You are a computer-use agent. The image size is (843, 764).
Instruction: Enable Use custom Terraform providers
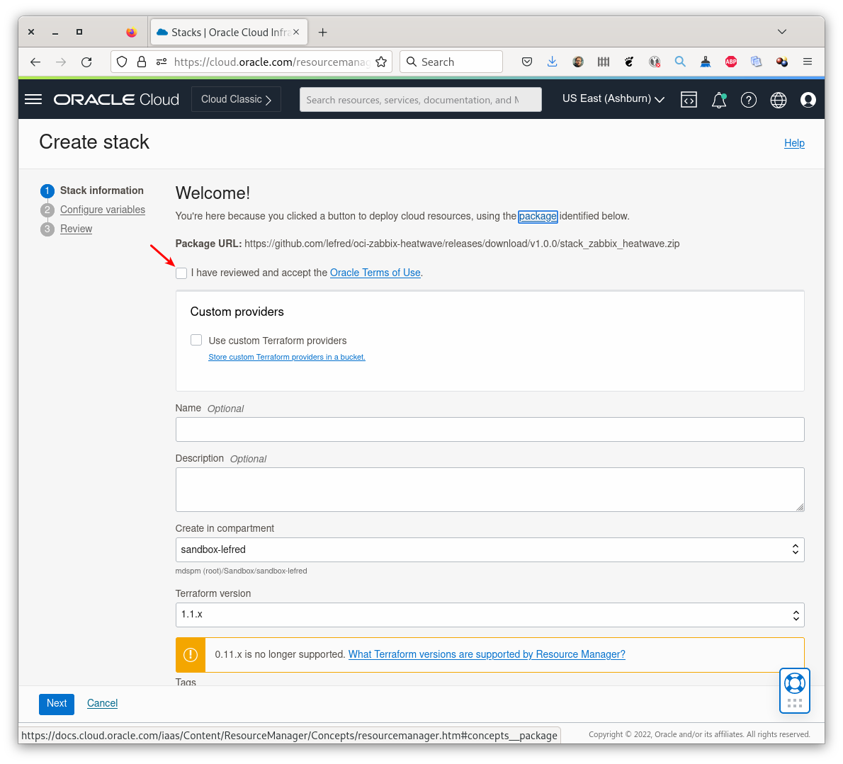point(196,341)
